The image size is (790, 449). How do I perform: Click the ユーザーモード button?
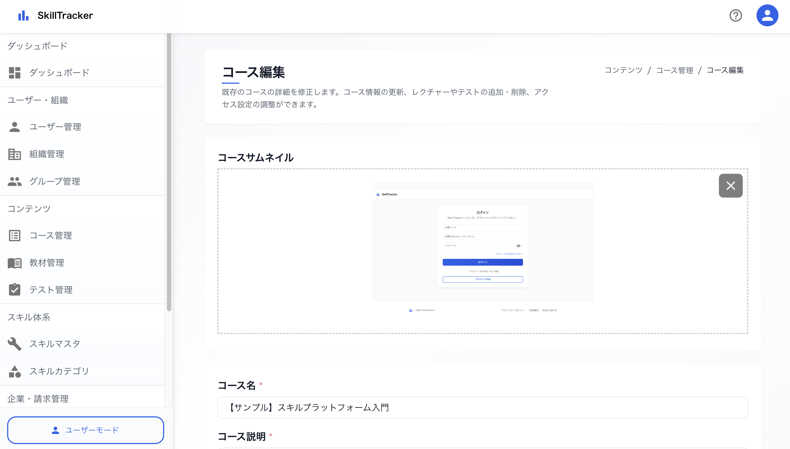85,430
